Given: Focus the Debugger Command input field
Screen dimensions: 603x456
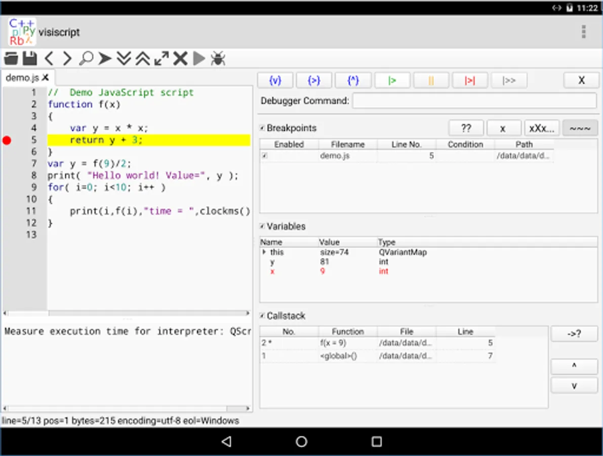Looking at the screenshot, I should pos(474,101).
